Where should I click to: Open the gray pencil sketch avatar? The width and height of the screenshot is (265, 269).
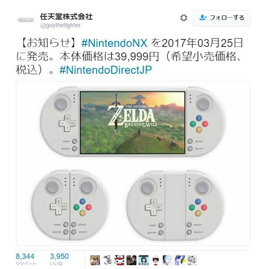(x=192, y=260)
